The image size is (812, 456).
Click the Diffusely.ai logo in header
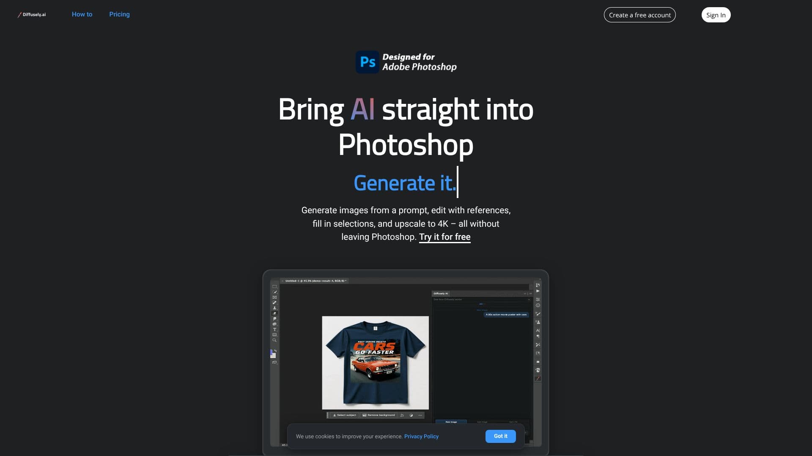[32, 14]
